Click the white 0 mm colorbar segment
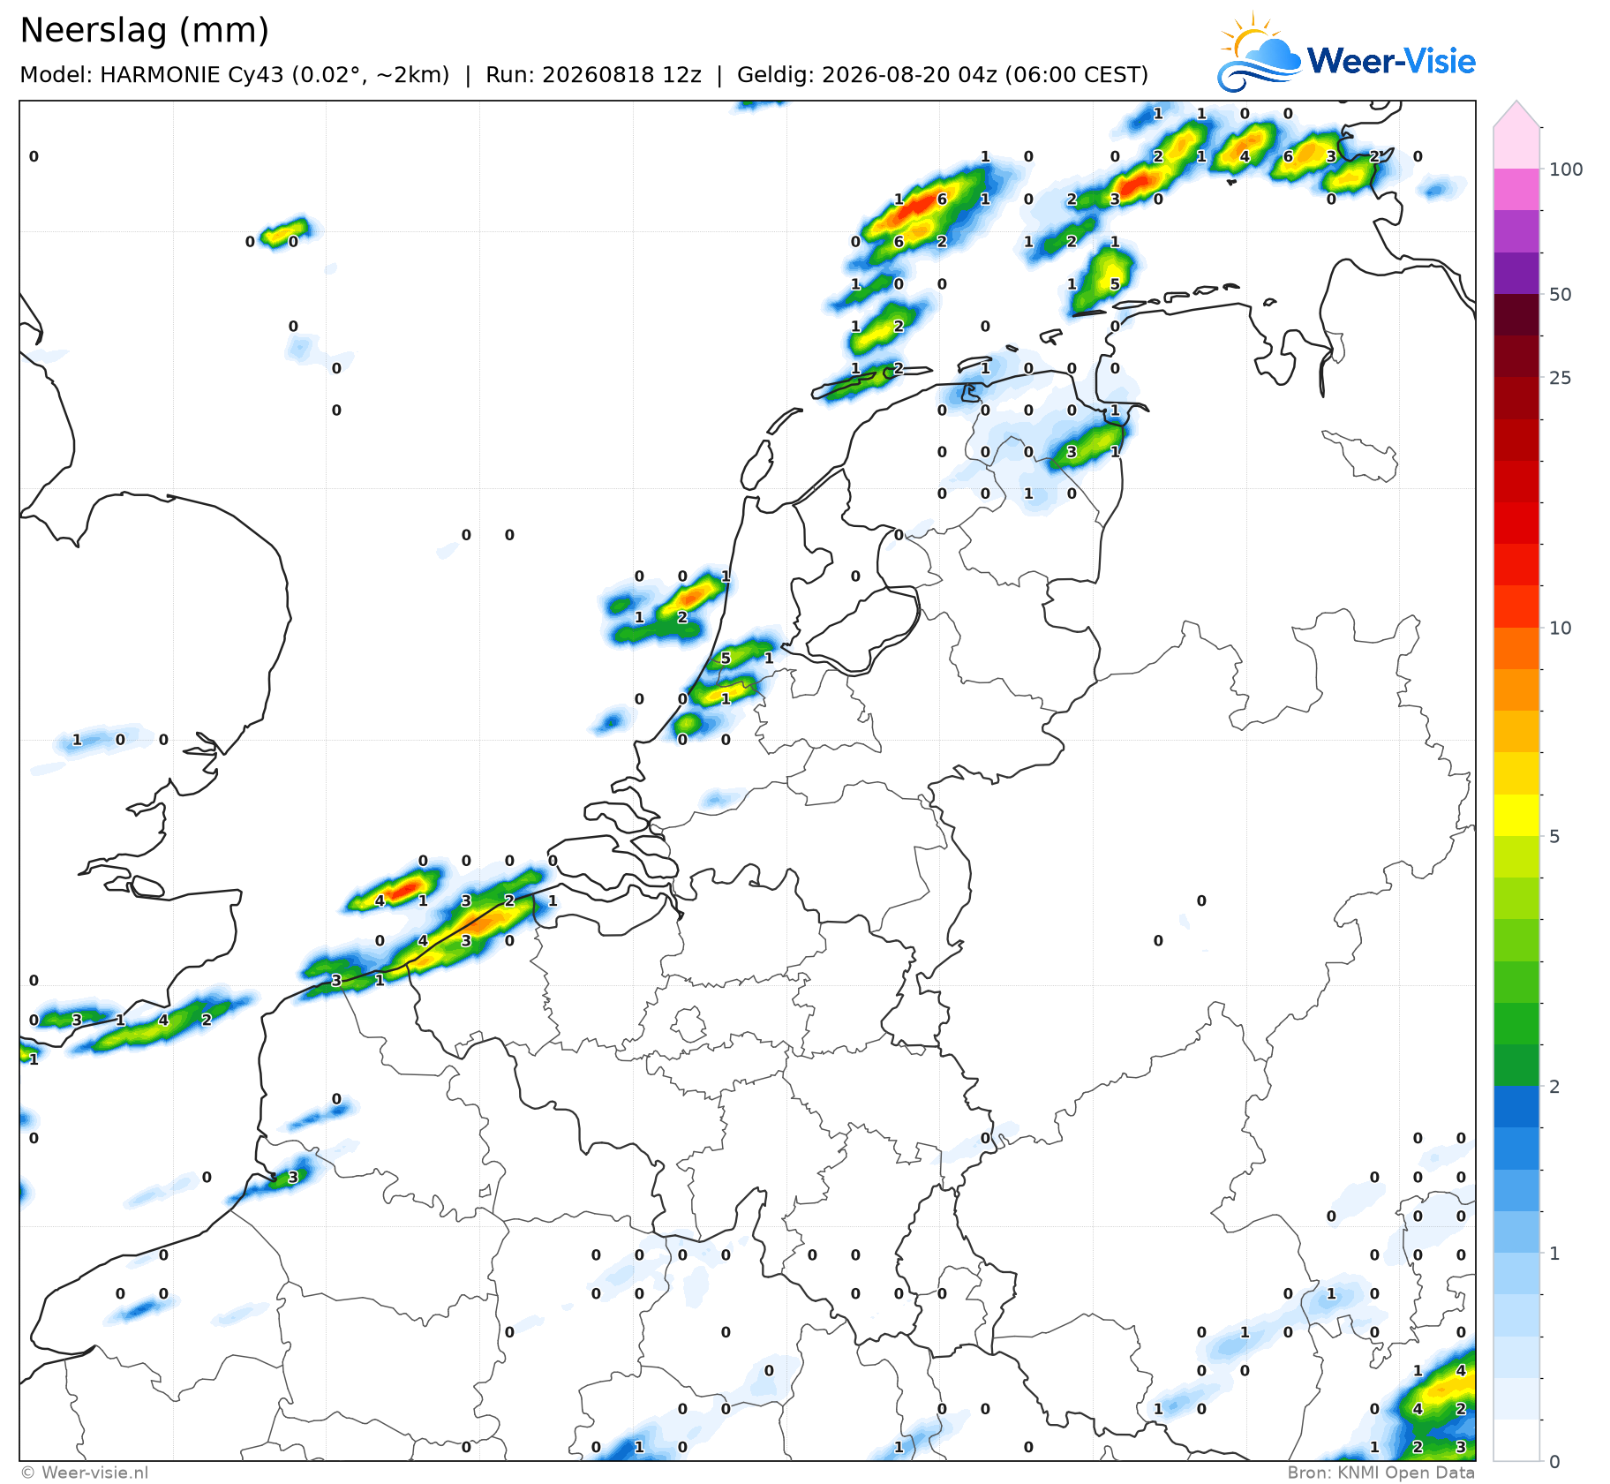 1516,1440
